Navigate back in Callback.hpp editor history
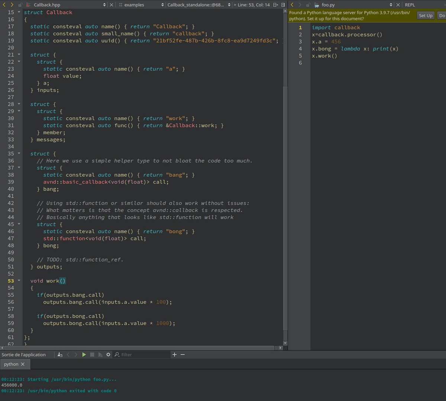 pyautogui.click(x=4, y=5)
